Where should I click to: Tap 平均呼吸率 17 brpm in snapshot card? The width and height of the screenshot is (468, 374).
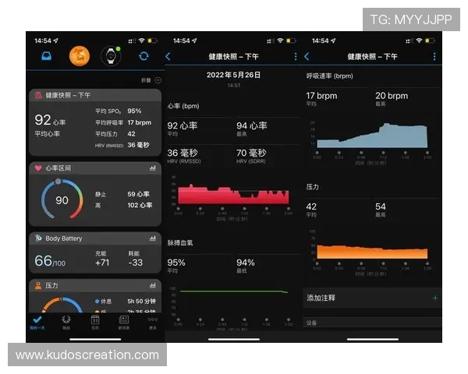[123, 122]
